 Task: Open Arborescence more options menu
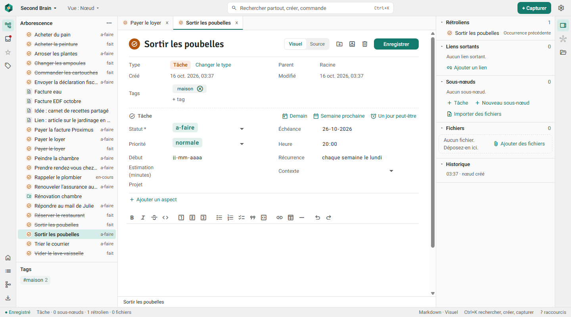109,23
